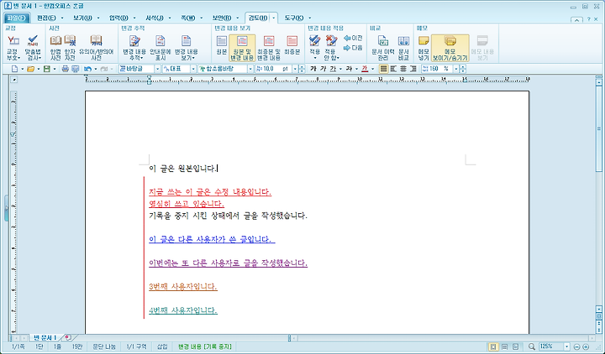Click the new tab icon beside 빈 문서 1
Screen dimensions: 605x354
pyautogui.click(x=67, y=338)
